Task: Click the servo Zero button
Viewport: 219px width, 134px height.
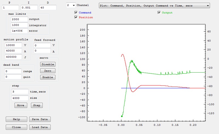Action: point(48,71)
